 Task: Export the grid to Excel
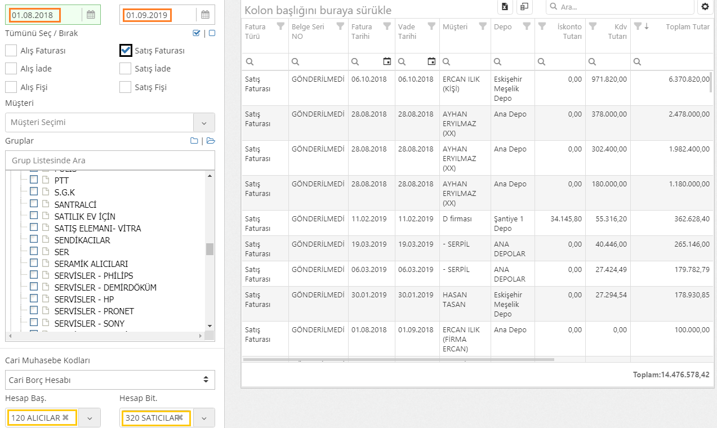[x=505, y=7]
